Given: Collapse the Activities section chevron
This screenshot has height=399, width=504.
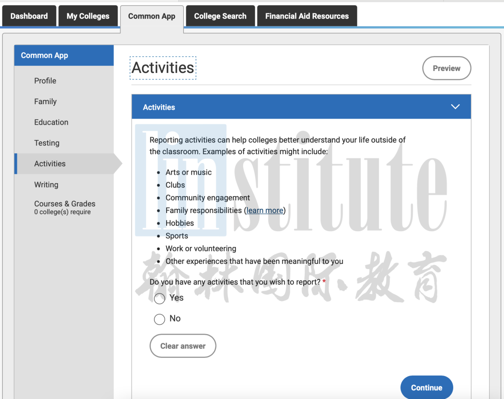Looking at the screenshot, I should (x=455, y=107).
